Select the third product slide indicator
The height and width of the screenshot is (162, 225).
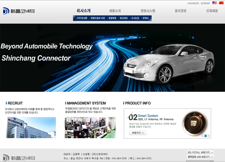(x=208, y=136)
